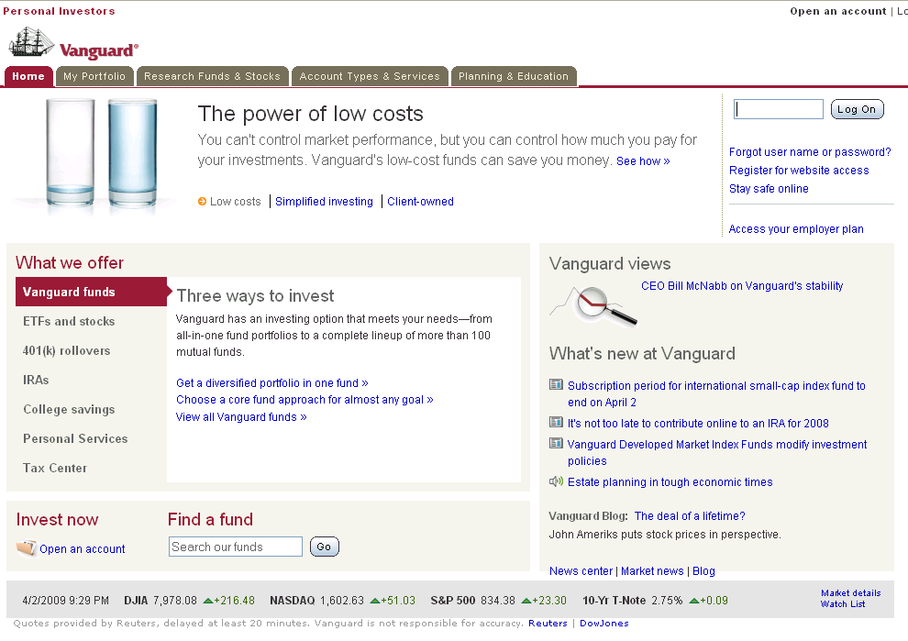This screenshot has width=908, height=641.
Task: Click the speaker icon beside Estate planning
Action: pos(556,481)
